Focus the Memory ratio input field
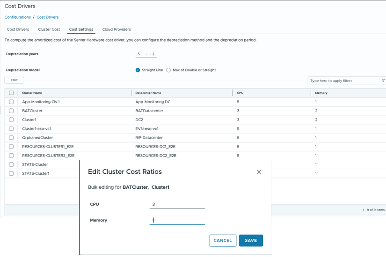This screenshot has width=386, height=257. [177, 220]
